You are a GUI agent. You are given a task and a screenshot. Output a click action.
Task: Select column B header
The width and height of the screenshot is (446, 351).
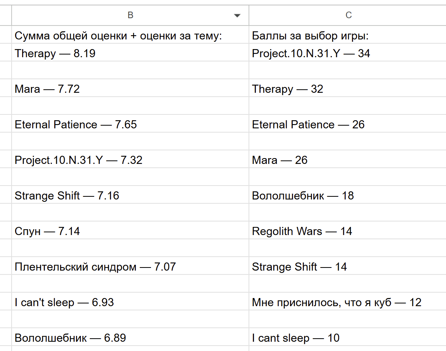[x=130, y=15]
